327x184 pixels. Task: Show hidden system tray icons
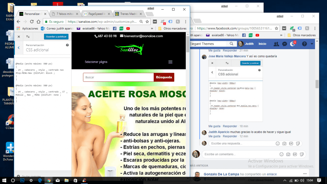(x=285, y=180)
